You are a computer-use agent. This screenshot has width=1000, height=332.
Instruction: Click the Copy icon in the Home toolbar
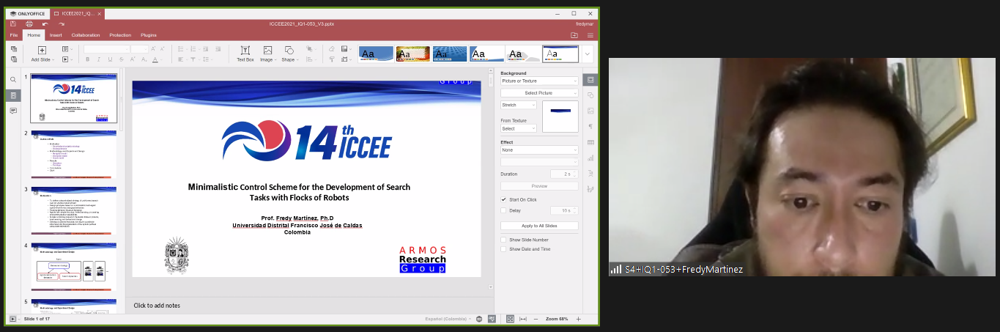13,49
